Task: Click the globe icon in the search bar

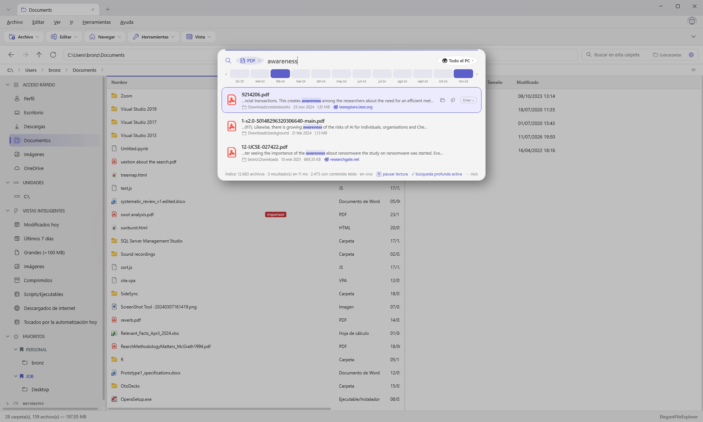Action: (691, 55)
